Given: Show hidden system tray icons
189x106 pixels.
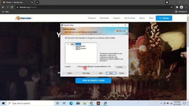Looking at the screenshot, I should (x=161, y=103).
